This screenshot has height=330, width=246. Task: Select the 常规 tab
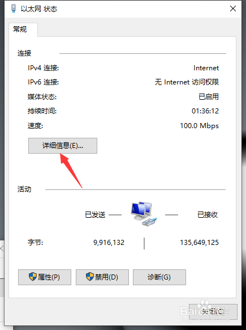[x=20, y=29]
